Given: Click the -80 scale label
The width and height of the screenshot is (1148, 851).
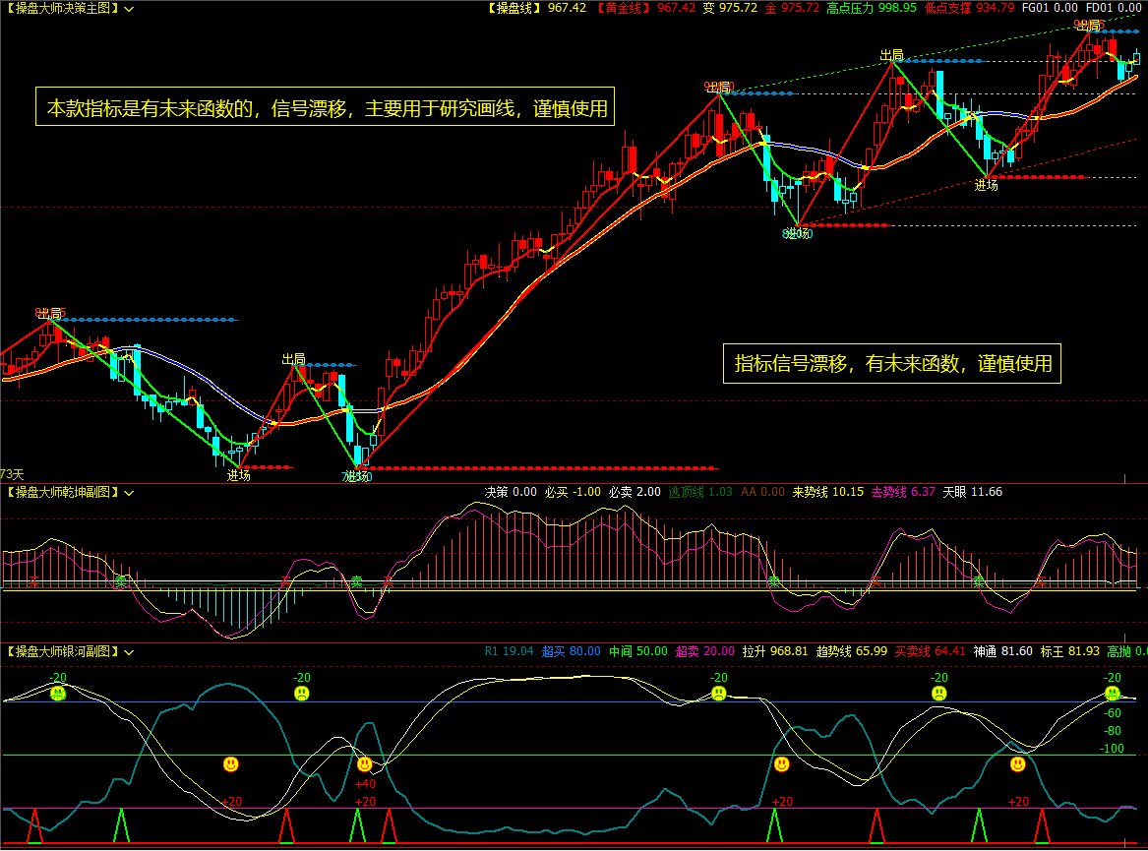Looking at the screenshot, I should 1113,731.
